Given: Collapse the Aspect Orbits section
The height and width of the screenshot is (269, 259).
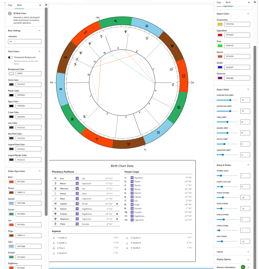Looking at the screenshot, I should (x=248, y=89).
